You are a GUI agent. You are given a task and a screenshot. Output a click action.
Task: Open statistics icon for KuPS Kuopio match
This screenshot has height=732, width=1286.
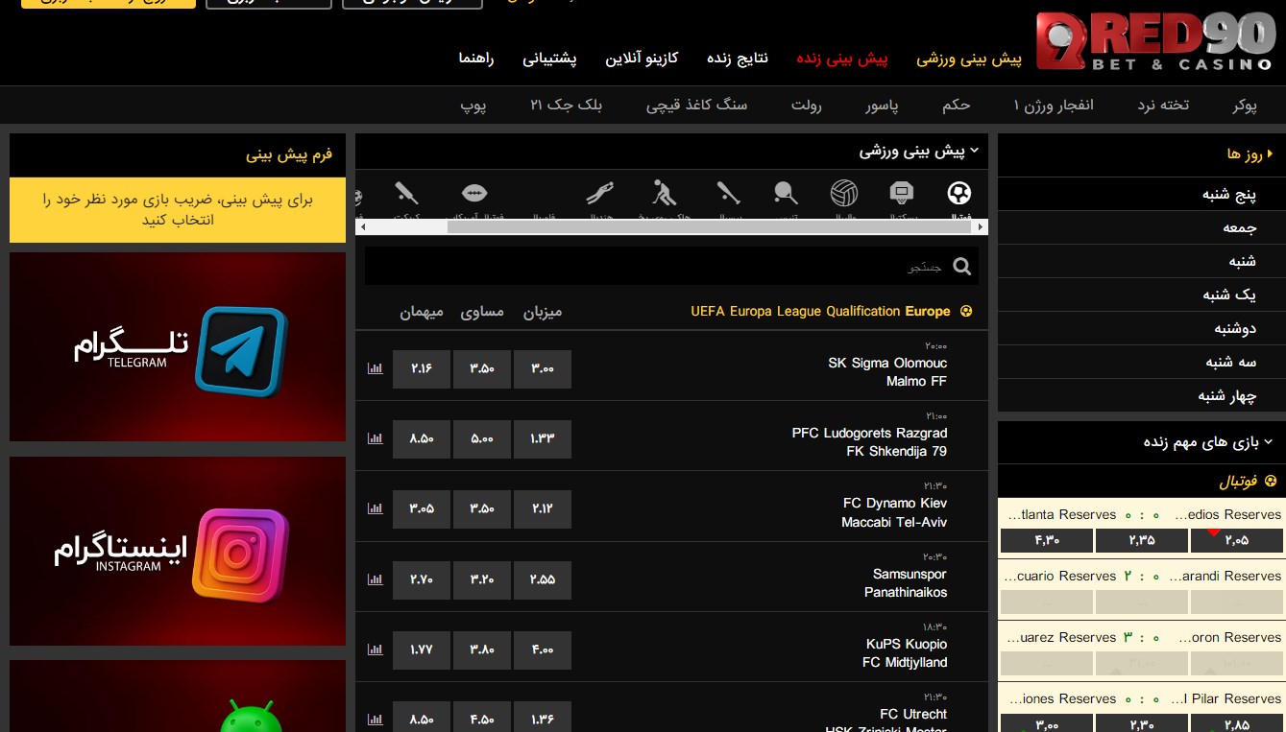[x=375, y=649]
